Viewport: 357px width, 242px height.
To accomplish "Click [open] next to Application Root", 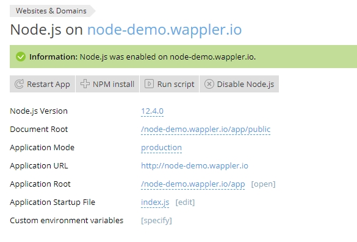I will (x=263, y=184).
